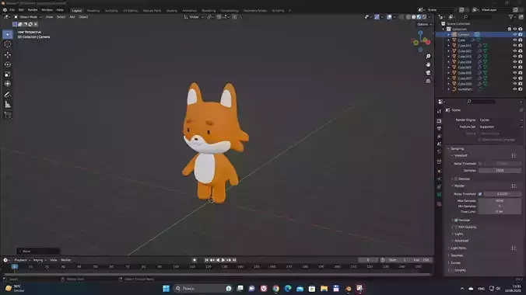Screen dimensions: 526x295
Task: Uncheck Render Noise Threshold checkbox
Action: (x=480, y=194)
